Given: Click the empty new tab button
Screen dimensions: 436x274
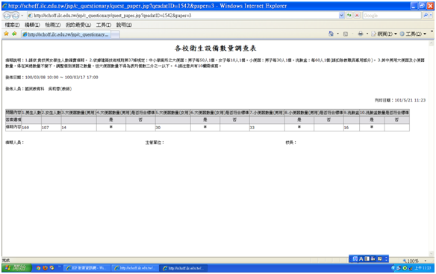Looking at the screenshot, I should point(115,34).
